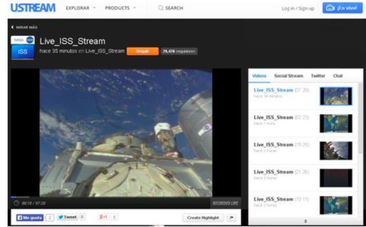366x227 pixels.
Task: Click the SEARCH magnifier icon
Action: click(x=160, y=8)
